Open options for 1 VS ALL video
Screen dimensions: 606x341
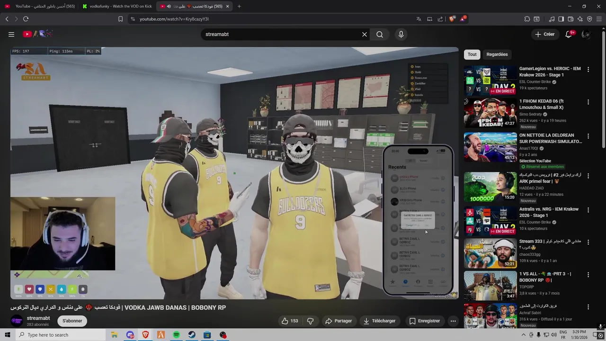point(588,275)
